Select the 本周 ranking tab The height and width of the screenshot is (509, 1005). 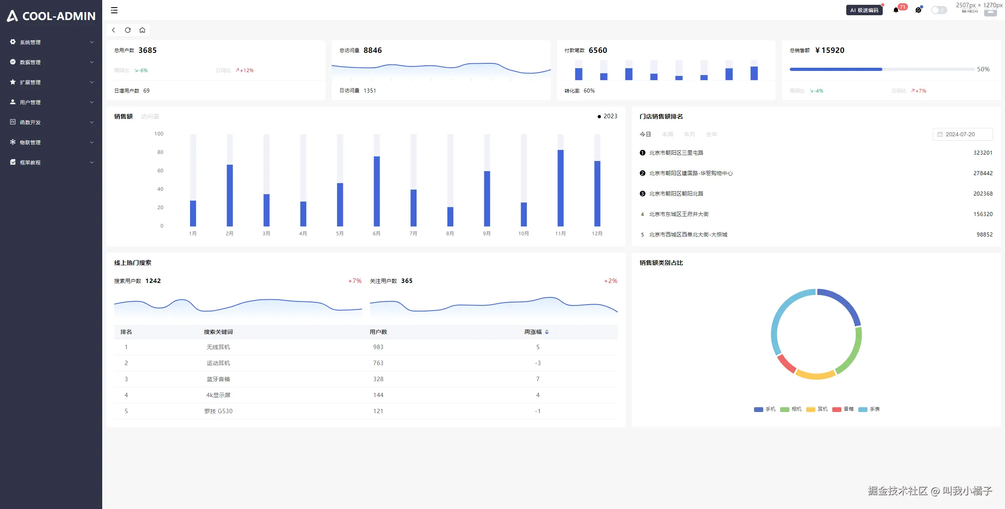point(667,134)
